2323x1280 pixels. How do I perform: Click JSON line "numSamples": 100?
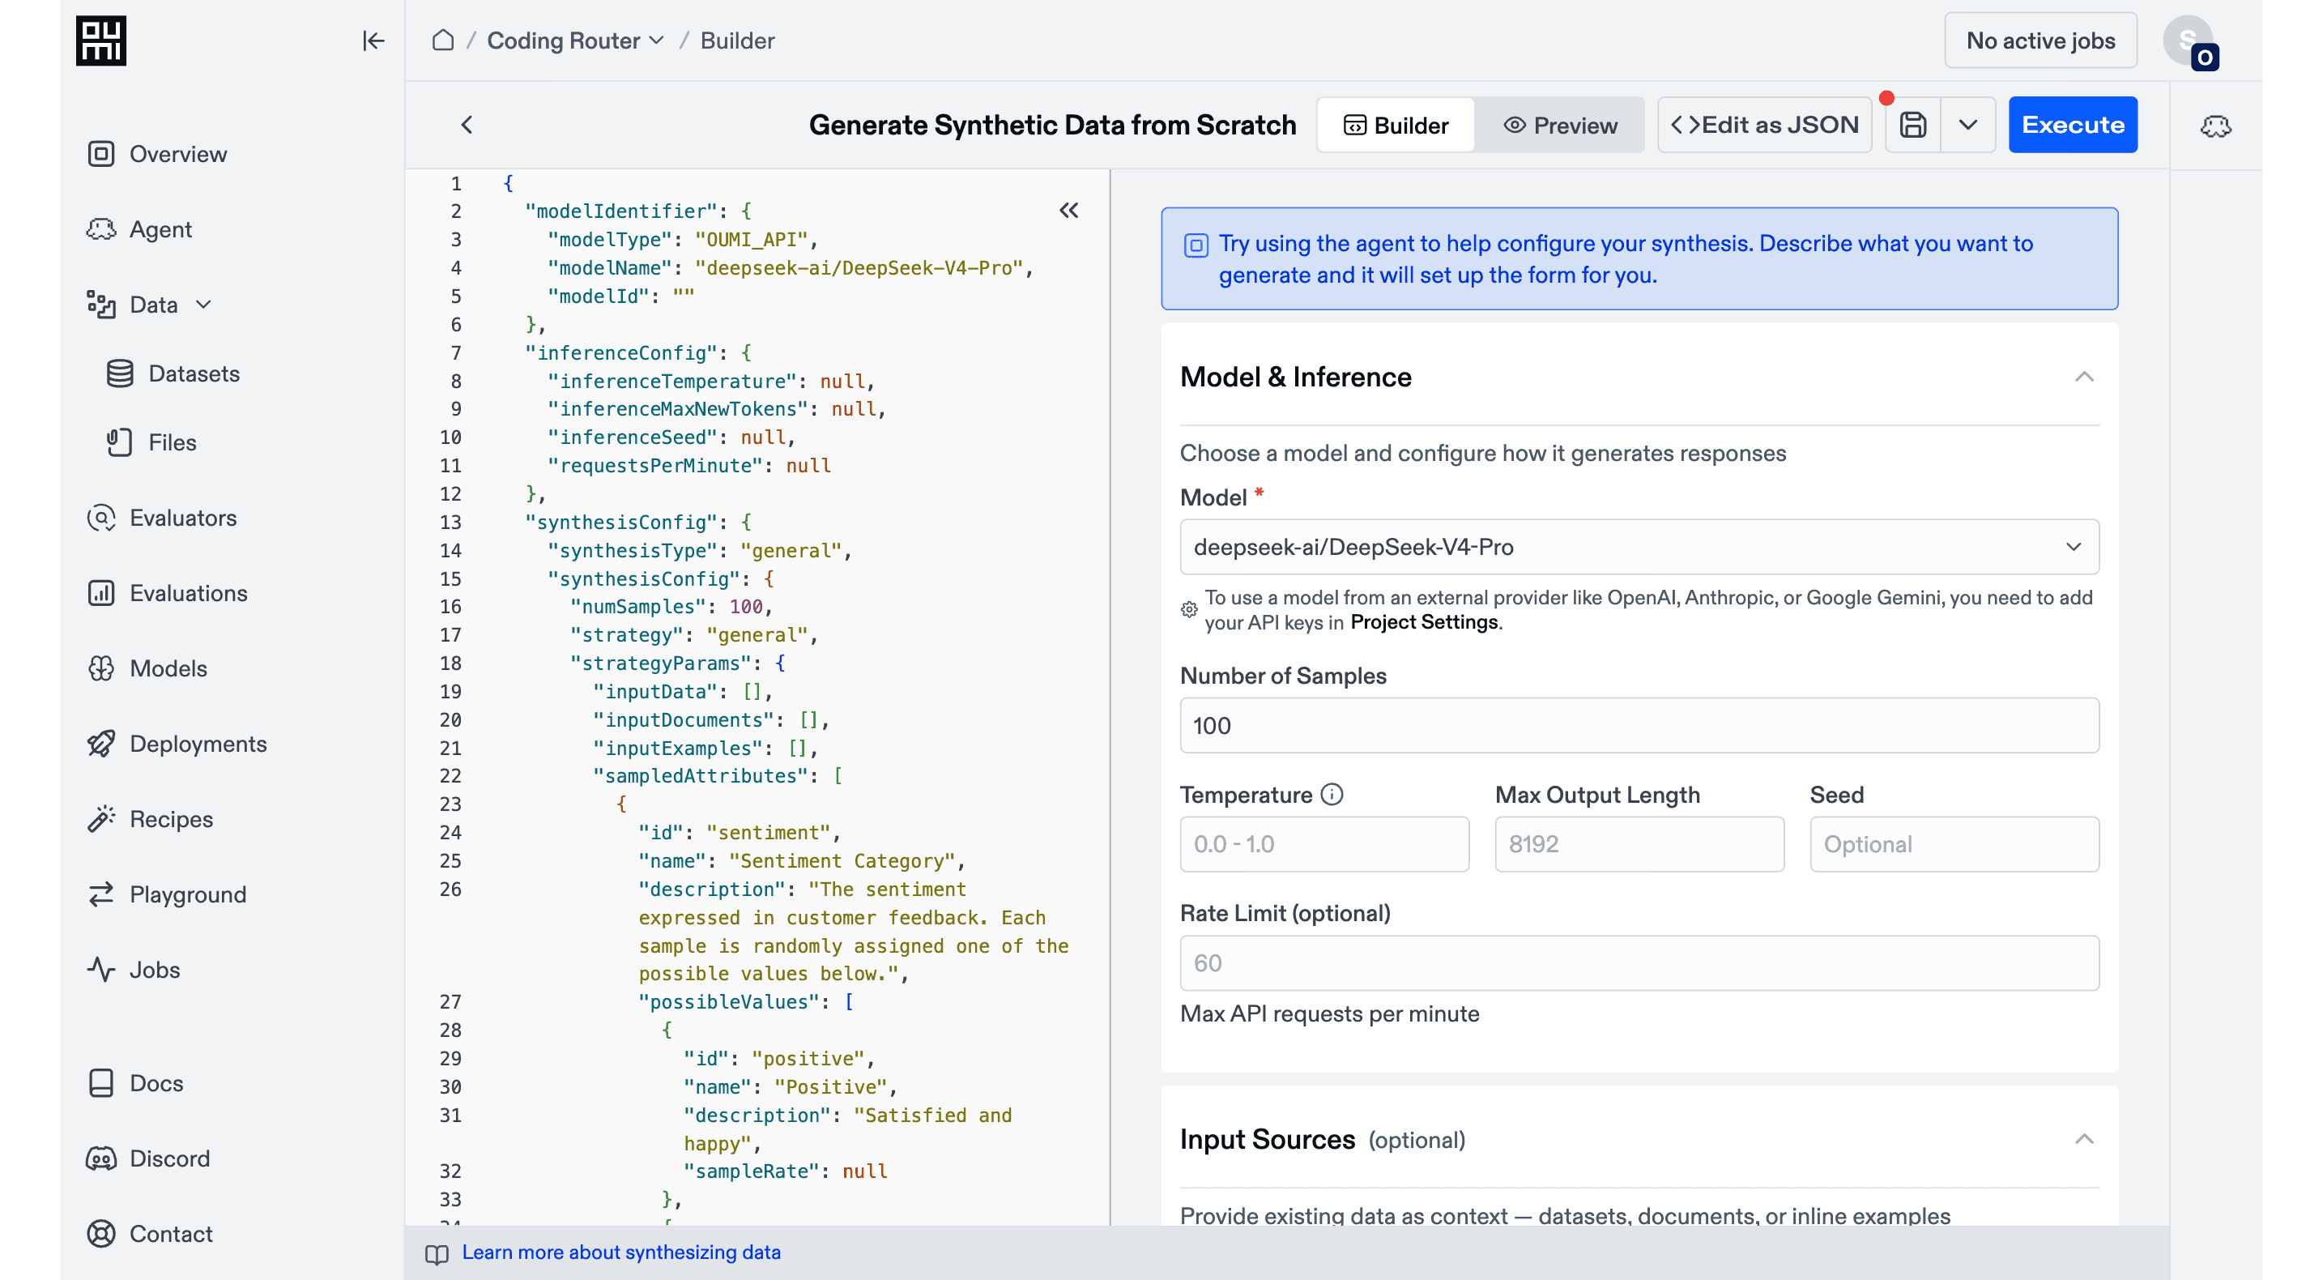coord(671,607)
